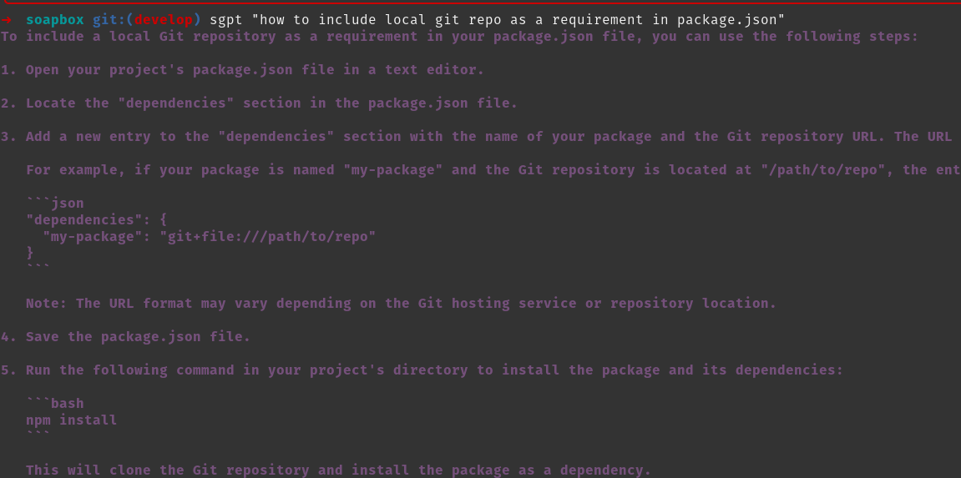Click step 3 "Add a new entry" line
The image size is (961, 478).
pyautogui.click(x=484, y=137)
